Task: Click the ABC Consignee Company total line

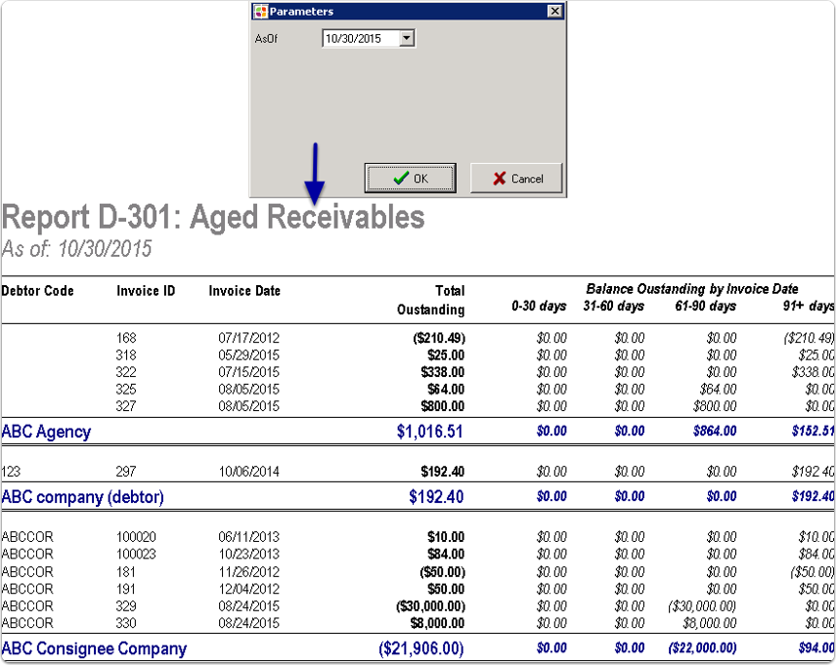Action: (94, 648)
